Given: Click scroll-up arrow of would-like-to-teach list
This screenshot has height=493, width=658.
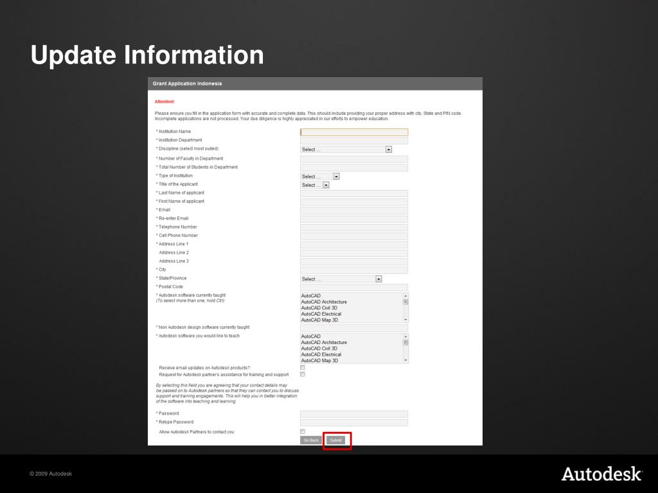Looking at the screenshot, I should [405, 336].
